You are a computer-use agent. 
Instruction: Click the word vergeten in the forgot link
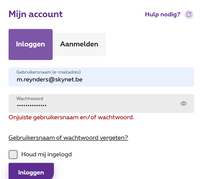(116, 138)
